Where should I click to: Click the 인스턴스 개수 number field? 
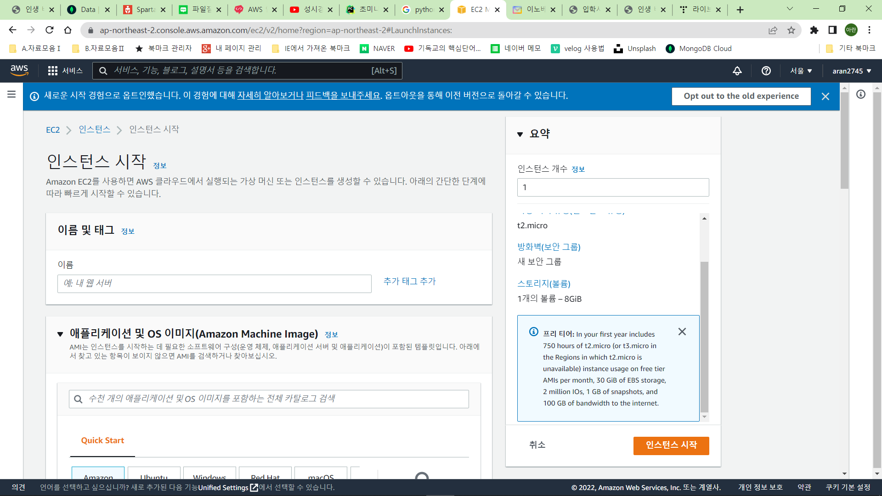(x=613, y=187)
